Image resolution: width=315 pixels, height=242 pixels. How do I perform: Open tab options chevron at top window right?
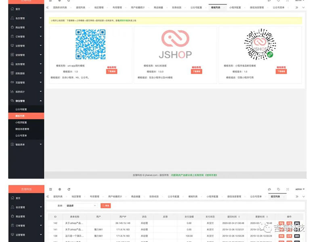303,7
